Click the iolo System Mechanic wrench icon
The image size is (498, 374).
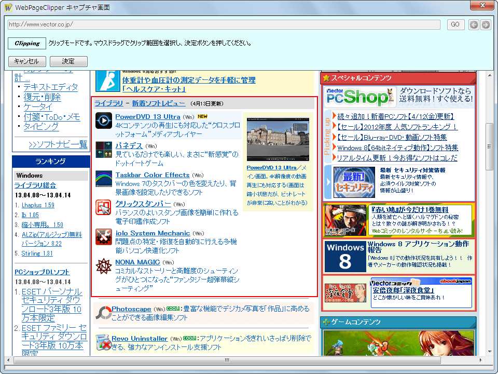[x=104, y=237]
